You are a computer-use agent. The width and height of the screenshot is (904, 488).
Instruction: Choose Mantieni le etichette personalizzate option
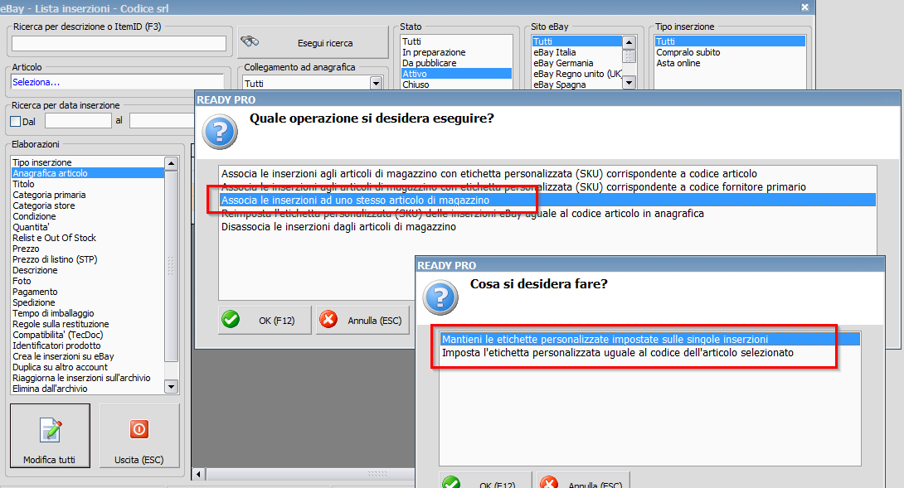point(649,340)
